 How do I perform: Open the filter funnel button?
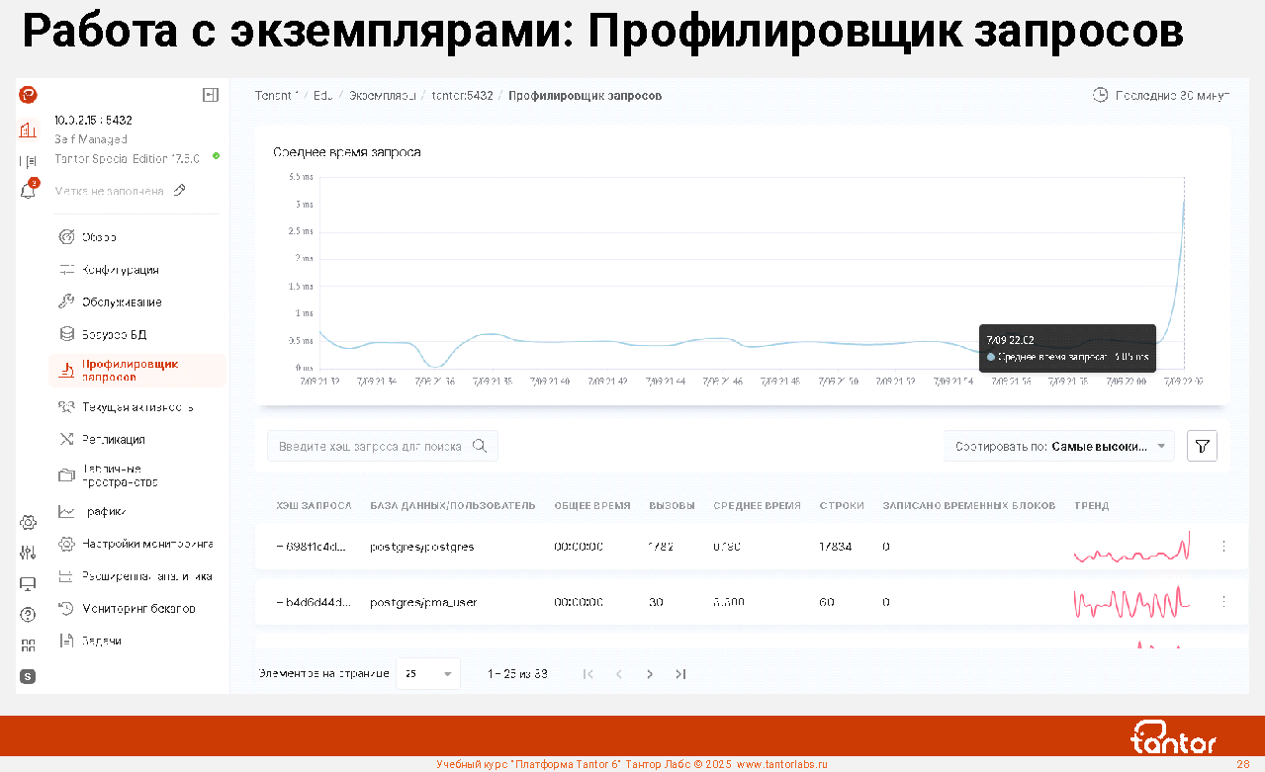pos(1202,447)
